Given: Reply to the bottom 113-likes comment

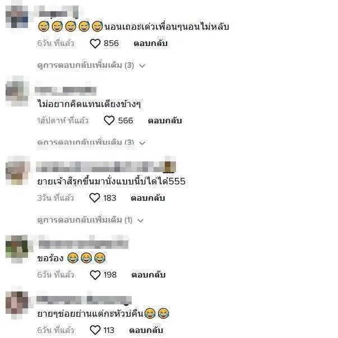Looking at the screenshot, I should point(146,330).
